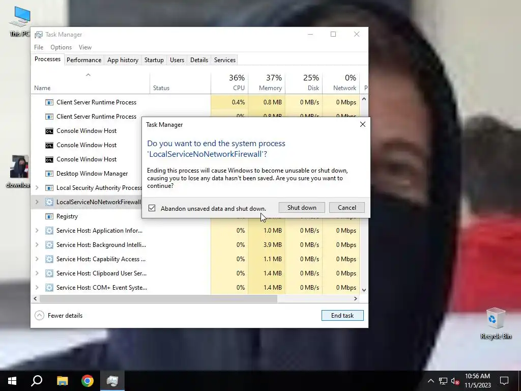Open the File menu
The image size is (521, 391).
(39, 47)
